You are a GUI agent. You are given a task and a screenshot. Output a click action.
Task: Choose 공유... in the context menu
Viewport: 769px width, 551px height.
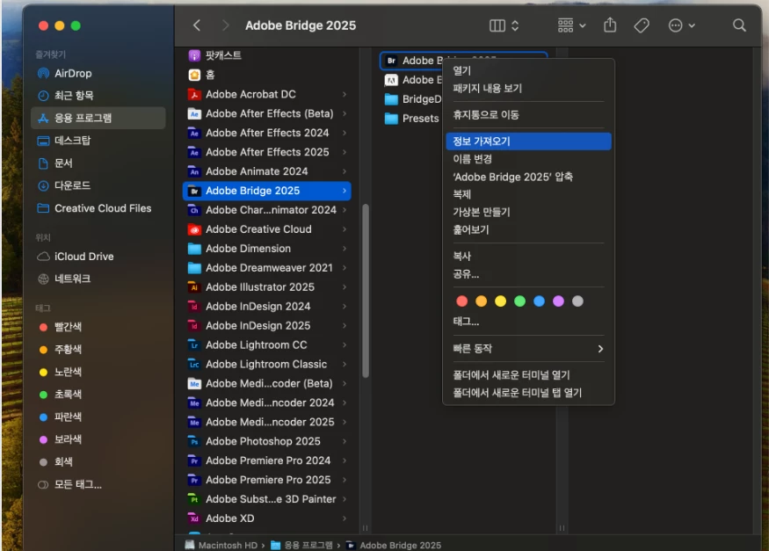pos(528,274)
